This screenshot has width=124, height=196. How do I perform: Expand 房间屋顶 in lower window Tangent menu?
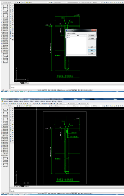(x=5, y=115)
